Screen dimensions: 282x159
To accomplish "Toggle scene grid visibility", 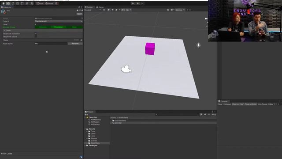I will click(127, 10).
